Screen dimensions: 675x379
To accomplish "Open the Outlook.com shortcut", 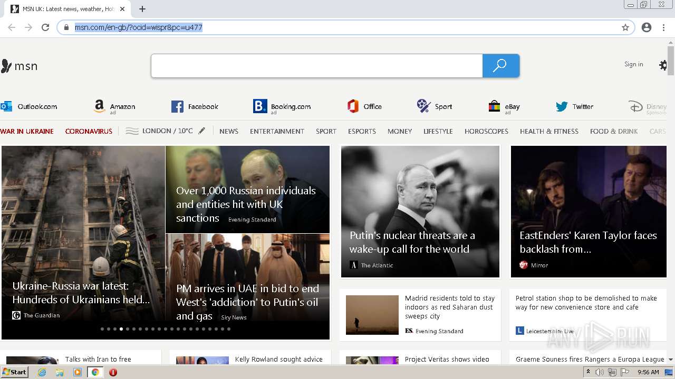I will pos(29,106).
